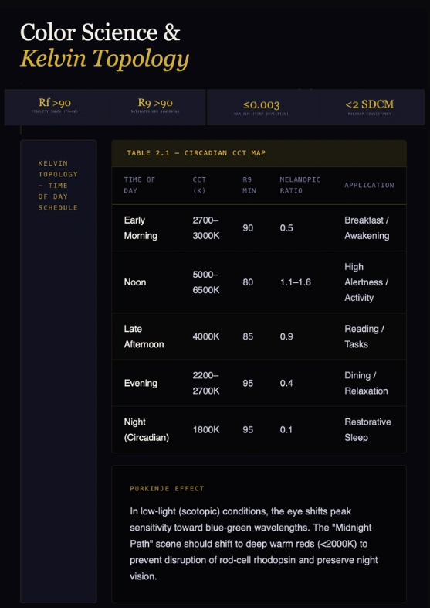Click the '5000–6500K' CCT cell
Screen dimensions: 430x608
pyautogui.click(x=206, y=282)
